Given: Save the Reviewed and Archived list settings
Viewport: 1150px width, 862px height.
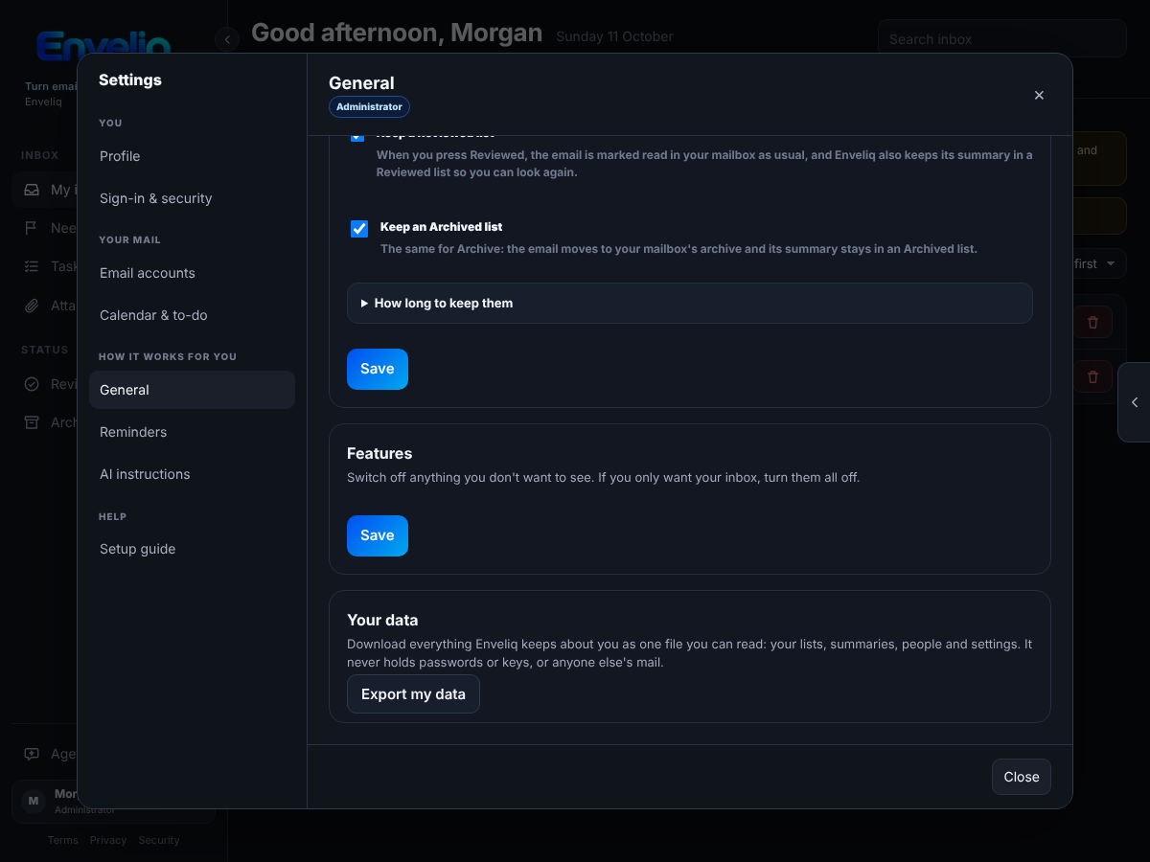Looking at the screenshot, I should [x=378, y=369].
